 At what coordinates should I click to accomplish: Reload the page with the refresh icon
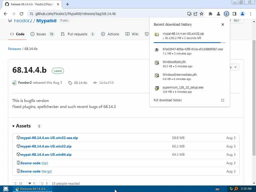[21, 14]
